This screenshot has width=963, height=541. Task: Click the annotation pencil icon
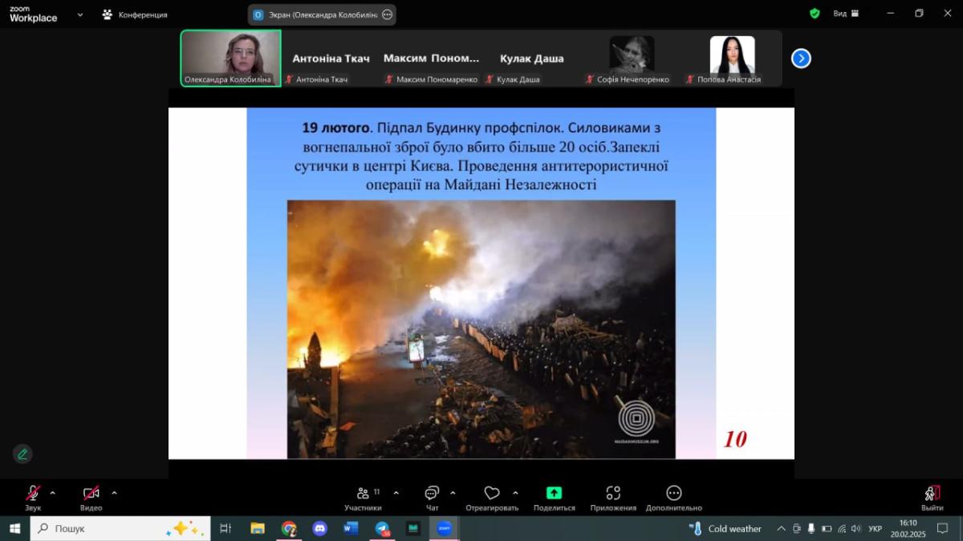click(x=22, y=454)
